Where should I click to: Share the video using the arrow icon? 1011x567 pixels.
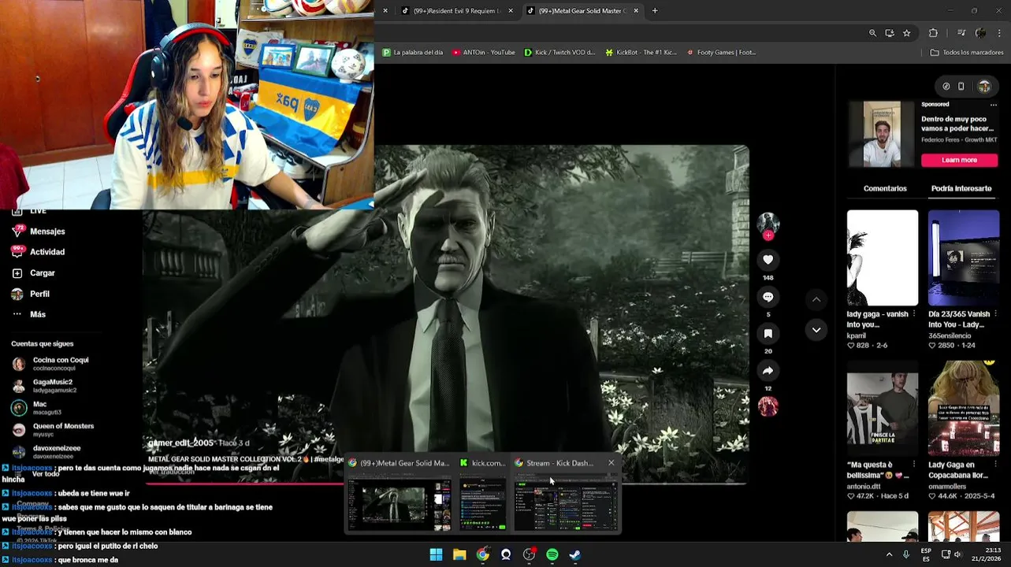point(768,371)
